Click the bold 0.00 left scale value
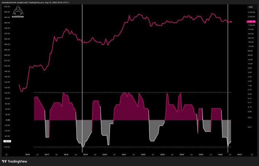Viewport: 259px width, 166px height. pyautogui.click(x=8, y=120)
